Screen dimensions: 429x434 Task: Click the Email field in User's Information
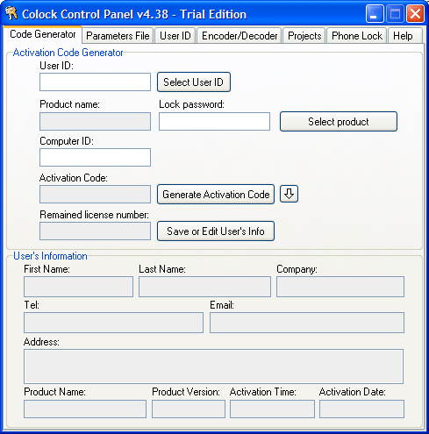[307, 323]
